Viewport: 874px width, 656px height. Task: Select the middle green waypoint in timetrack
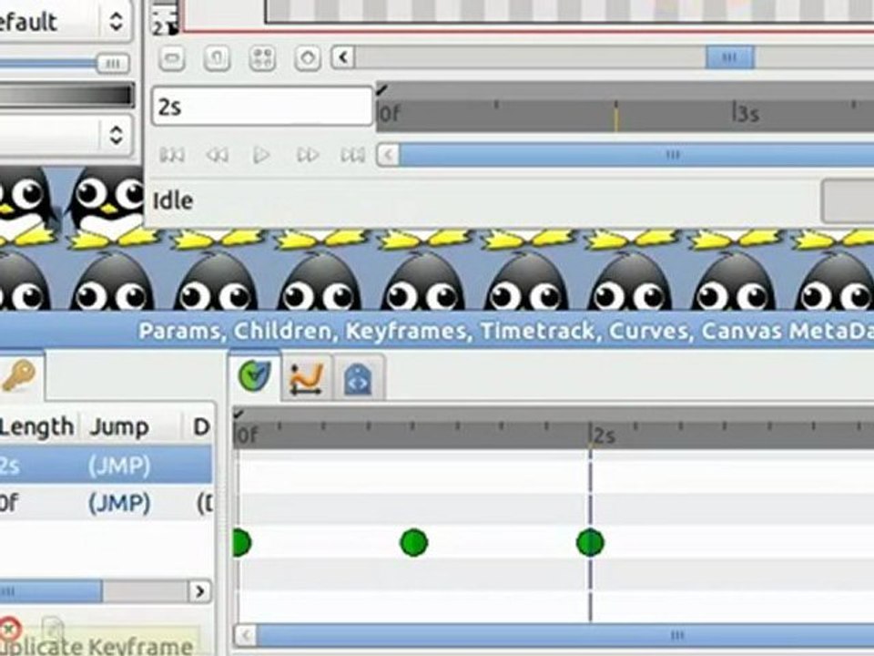(x=413, y=542)
